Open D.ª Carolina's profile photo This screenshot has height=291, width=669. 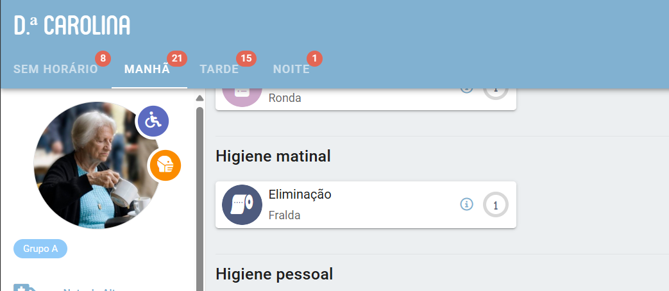tap(97, 165)
